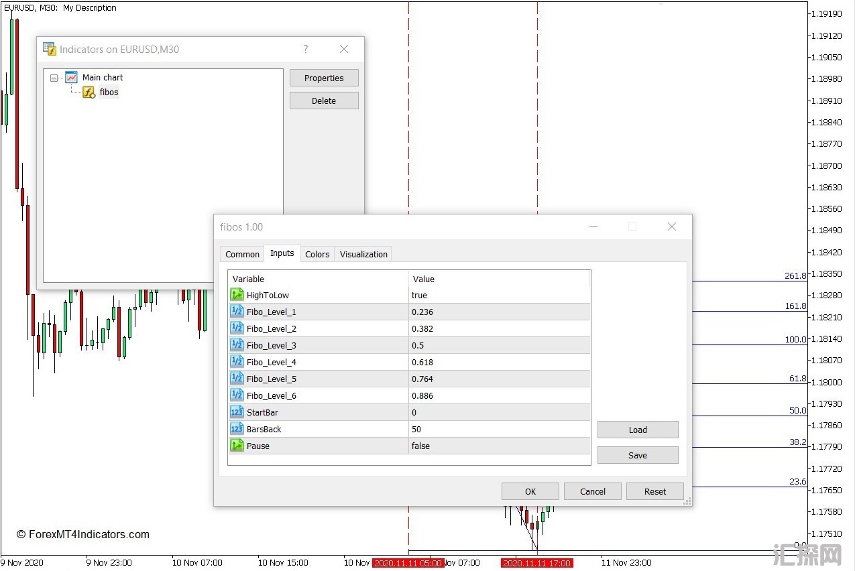Image resolution: width=855 pixels, height=571 pixels.
Task: Click the Cancel button
Action: click(593, 491)
